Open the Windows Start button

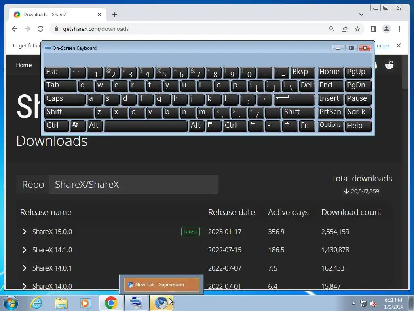click(11, 303)
